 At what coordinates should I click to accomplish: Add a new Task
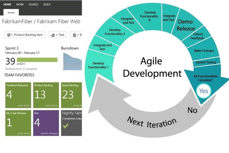[58, 35]
